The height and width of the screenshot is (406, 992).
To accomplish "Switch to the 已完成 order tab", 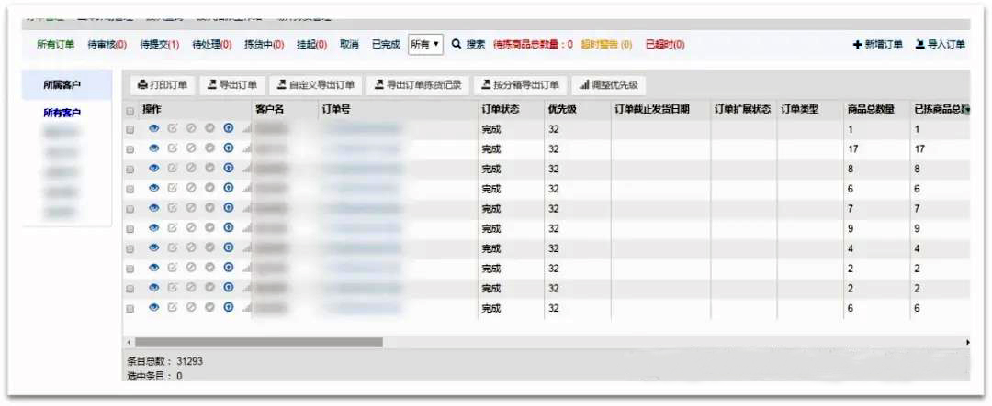I will click(386, 44).
